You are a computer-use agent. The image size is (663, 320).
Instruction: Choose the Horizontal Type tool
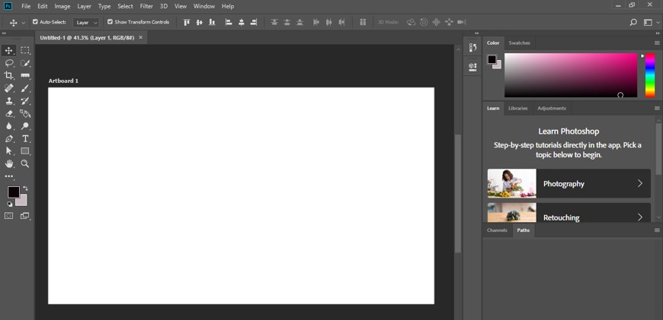25,138
